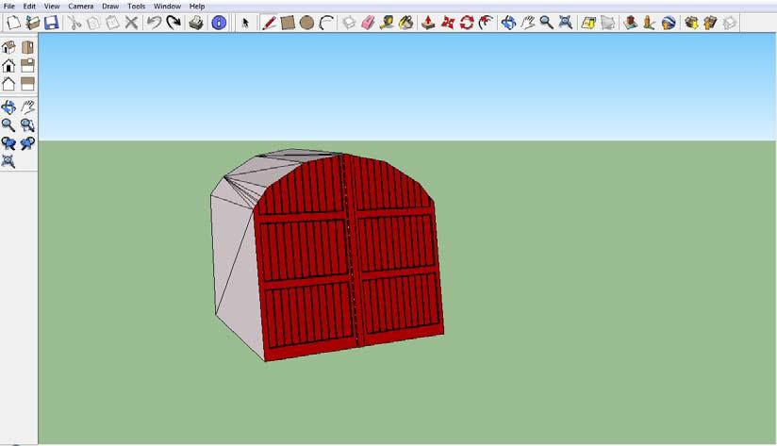777x446 pixels.
Task: Save the model with the floppy disk icon
Action: coord(52,23)
